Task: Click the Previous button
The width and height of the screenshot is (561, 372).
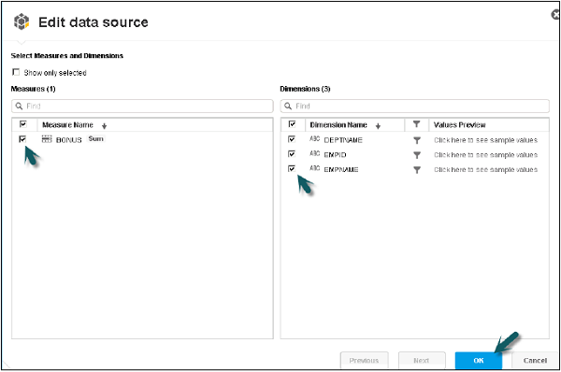Action: 364,360
